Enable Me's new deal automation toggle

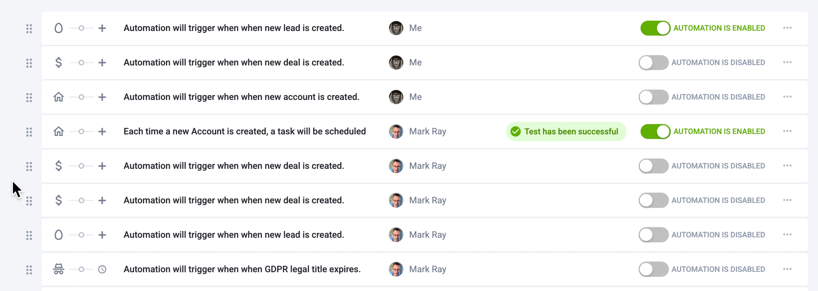(x=654, y=62)
